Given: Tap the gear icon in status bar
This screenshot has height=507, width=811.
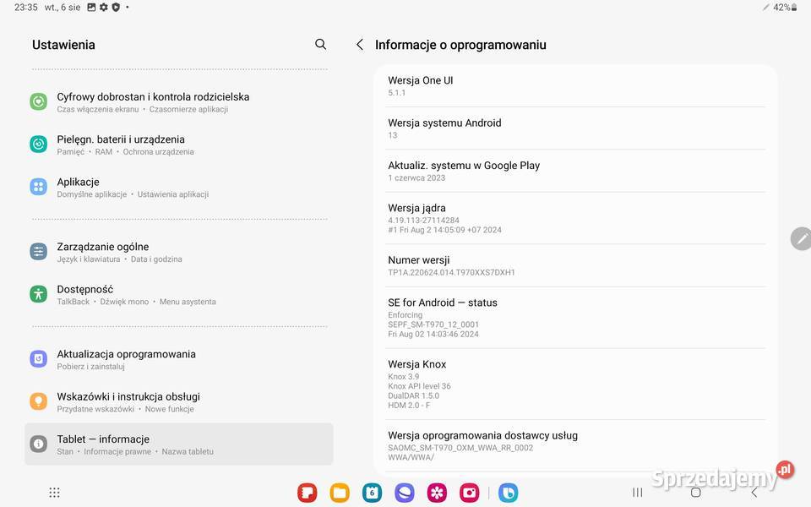Looking at the screenshot, I should point(103,8).
